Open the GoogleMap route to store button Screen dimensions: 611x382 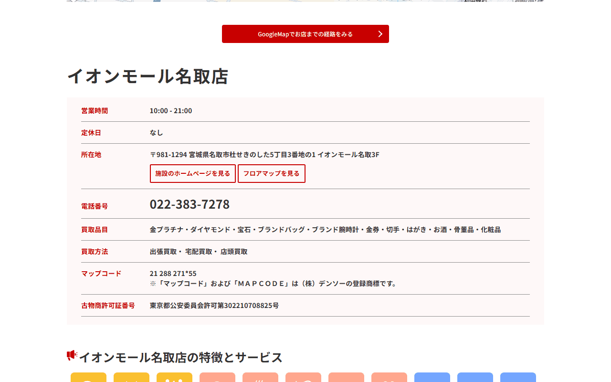pyautogui.click(x=305, y=34)
